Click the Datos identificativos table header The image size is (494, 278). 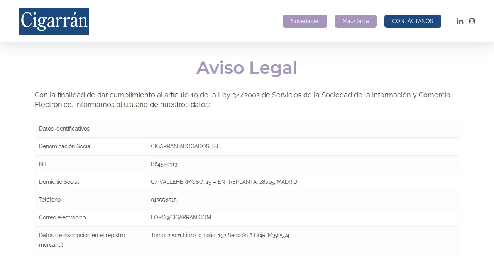coord(247,129)
